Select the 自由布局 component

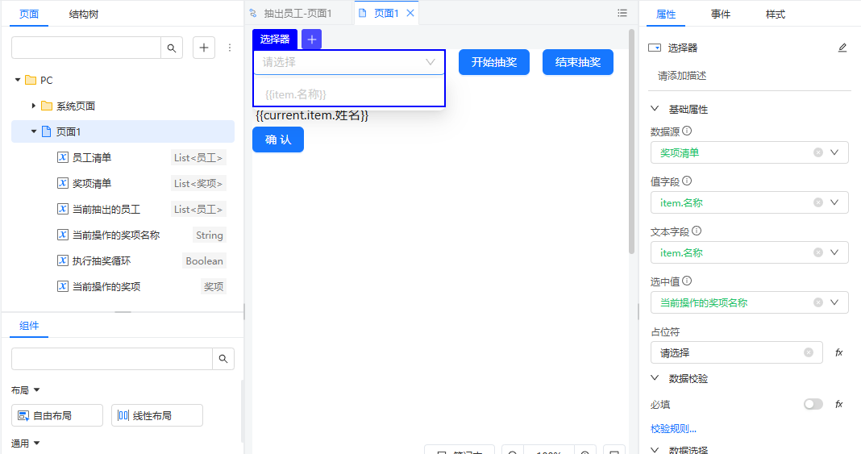pyautogui.click(x=57, y=415)
